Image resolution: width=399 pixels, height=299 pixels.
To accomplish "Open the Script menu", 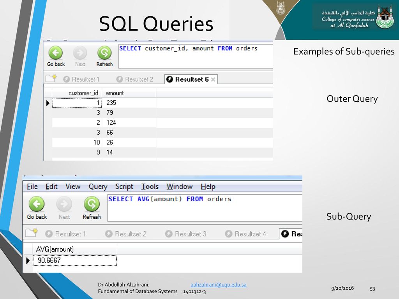I will click(124, 186).
